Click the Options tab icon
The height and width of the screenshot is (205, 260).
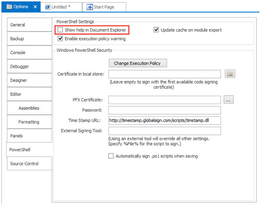(9, 7)
